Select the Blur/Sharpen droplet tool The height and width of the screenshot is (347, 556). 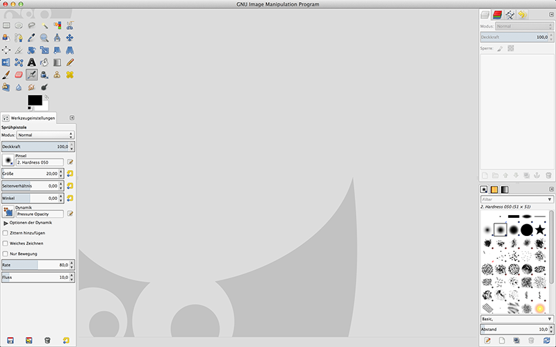(x=19, y=87)
